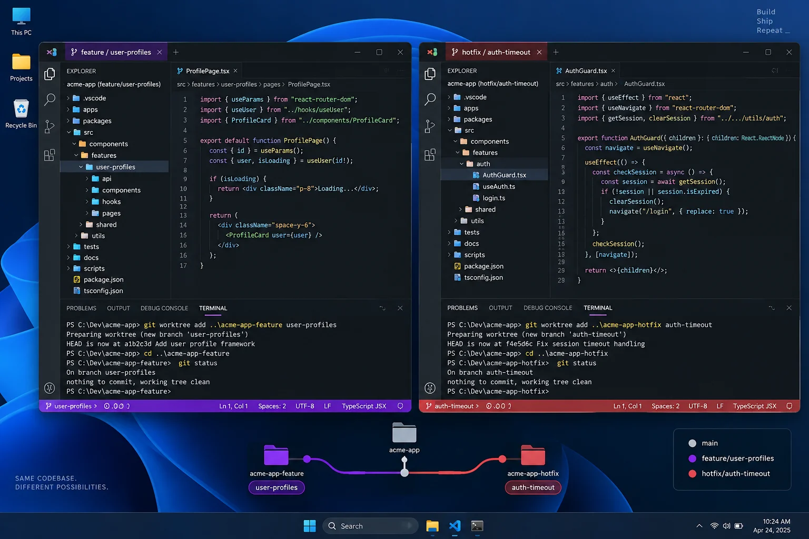The image size is (809, 539).
Task: Click auth-timeout branch in red status bar
Action: [x=452, y=406]
